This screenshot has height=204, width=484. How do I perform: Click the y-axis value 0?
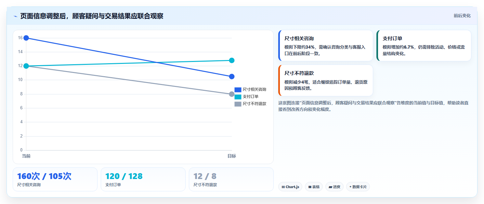point(21,150)
